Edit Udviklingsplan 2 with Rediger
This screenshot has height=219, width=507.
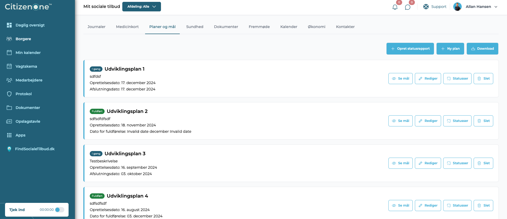coord(428,121)
